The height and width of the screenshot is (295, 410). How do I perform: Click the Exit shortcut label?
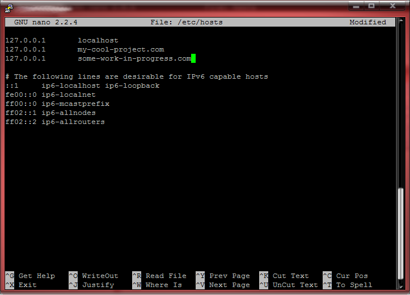click(x=28, y=285)
